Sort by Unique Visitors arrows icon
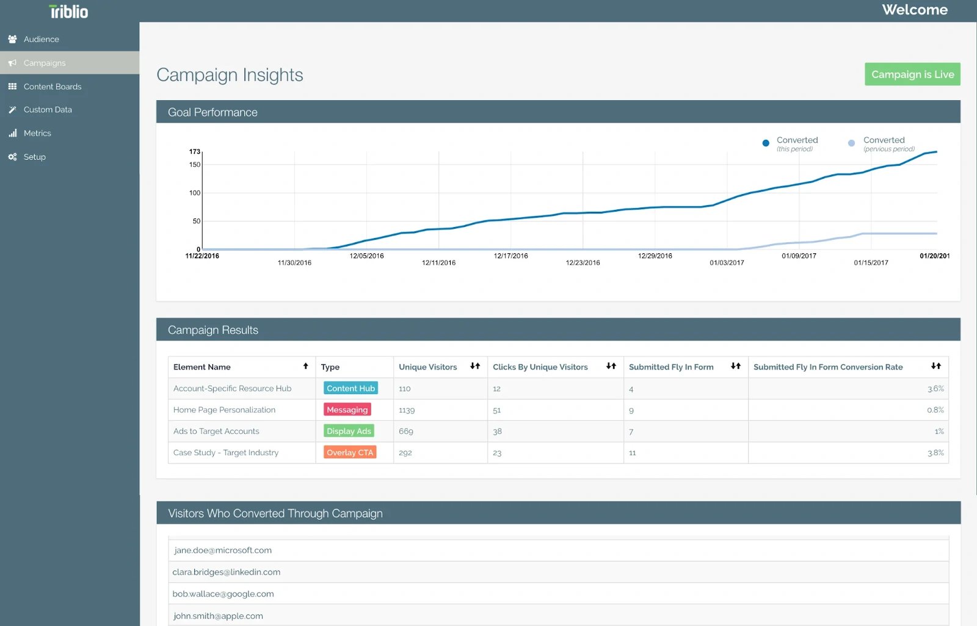The height and width of the screenshot is (626, 977). coord(475,366)
